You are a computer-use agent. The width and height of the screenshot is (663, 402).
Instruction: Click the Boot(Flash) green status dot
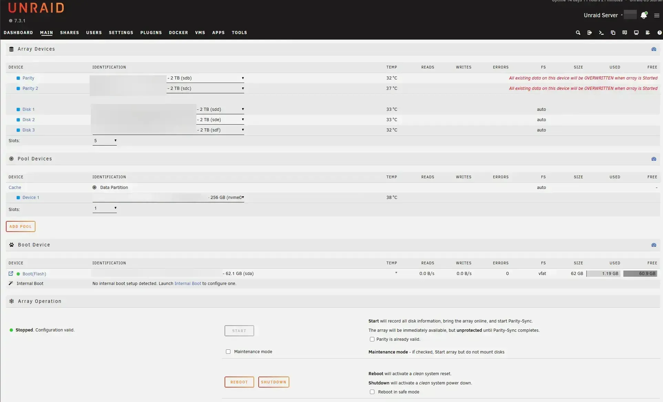pos(18,274)
